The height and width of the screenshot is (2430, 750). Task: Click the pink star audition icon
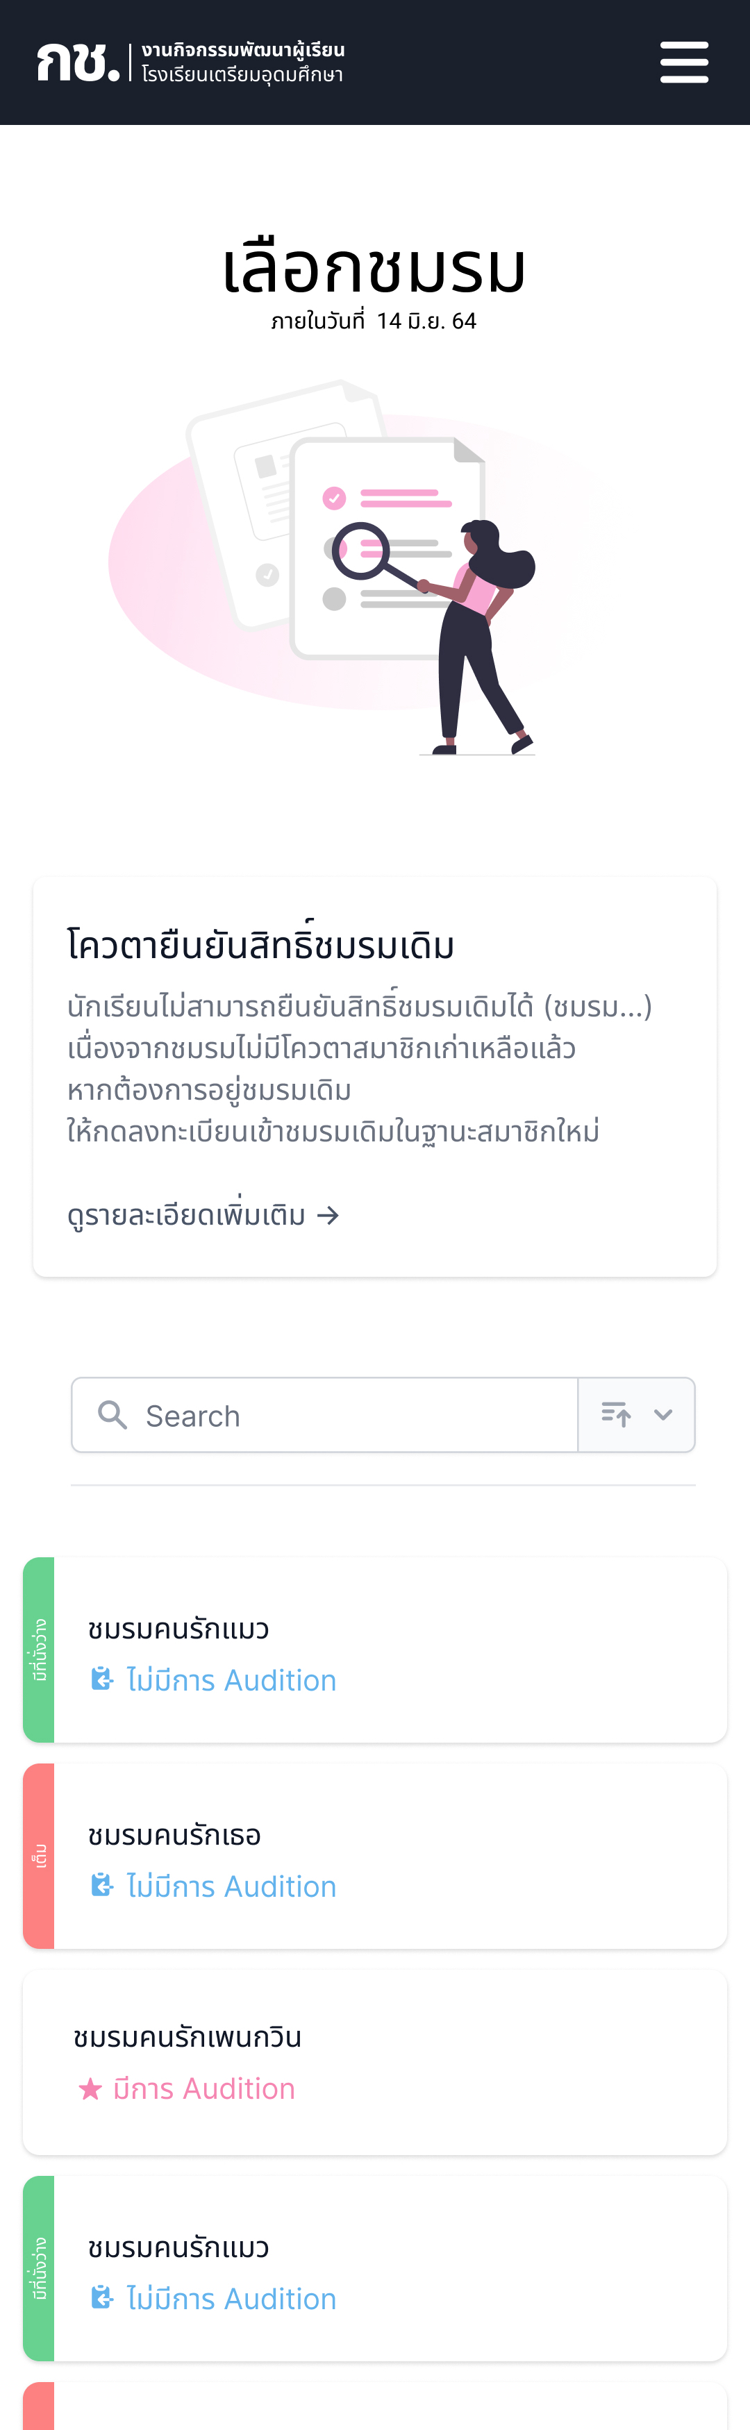pos(90,2088)
